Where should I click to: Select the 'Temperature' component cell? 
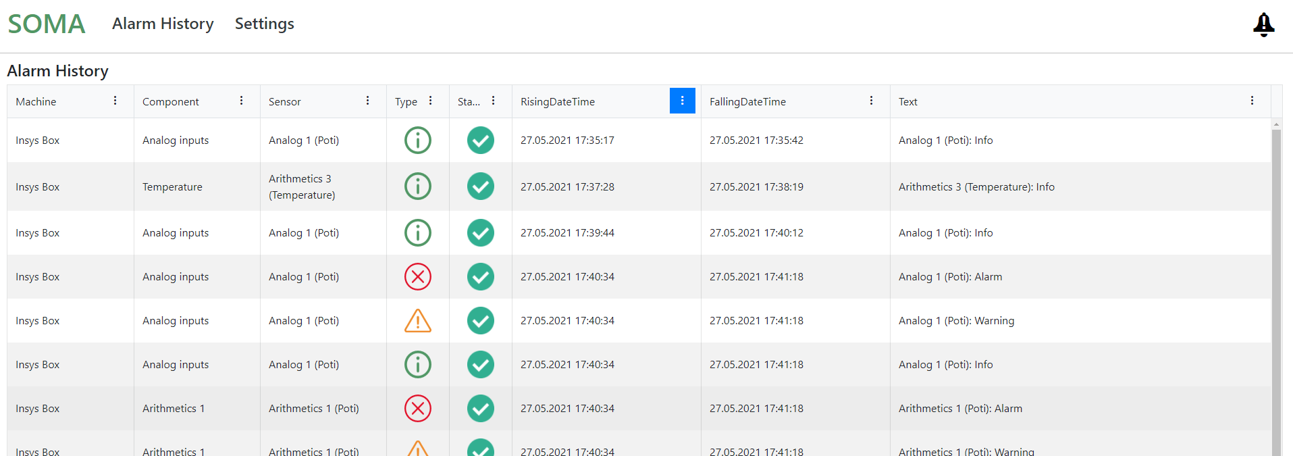(x=172, y=187)
